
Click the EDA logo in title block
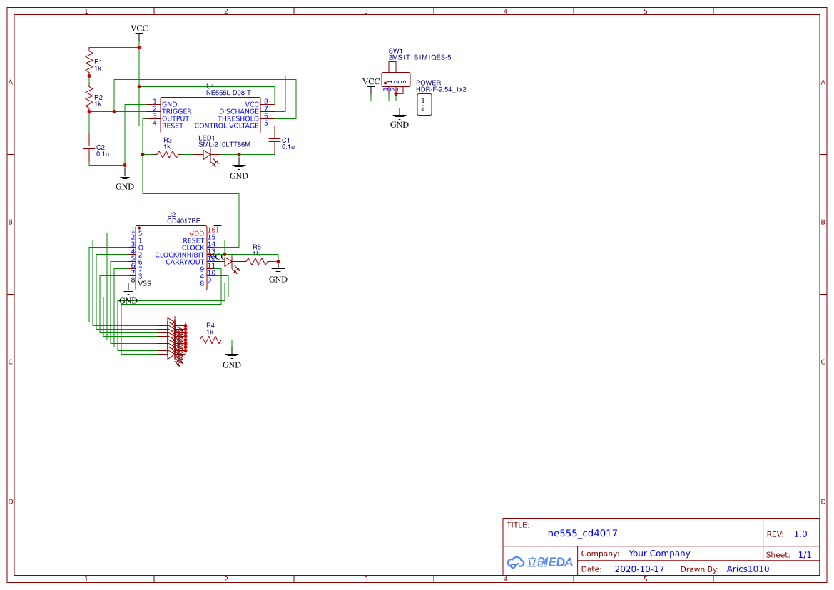click(x=540, y=561)
